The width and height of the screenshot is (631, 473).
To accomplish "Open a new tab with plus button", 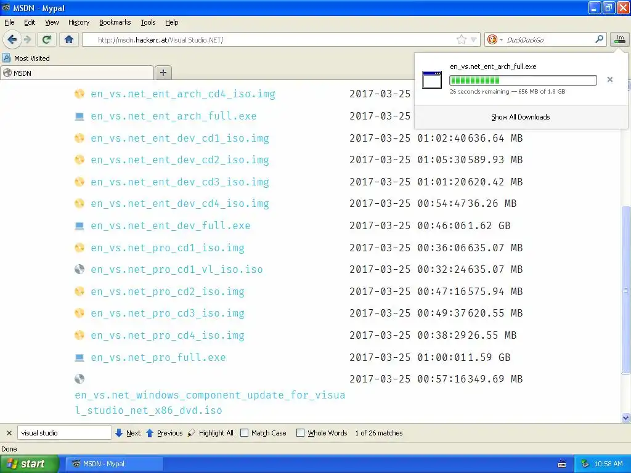I will click(x=163, y=73).
